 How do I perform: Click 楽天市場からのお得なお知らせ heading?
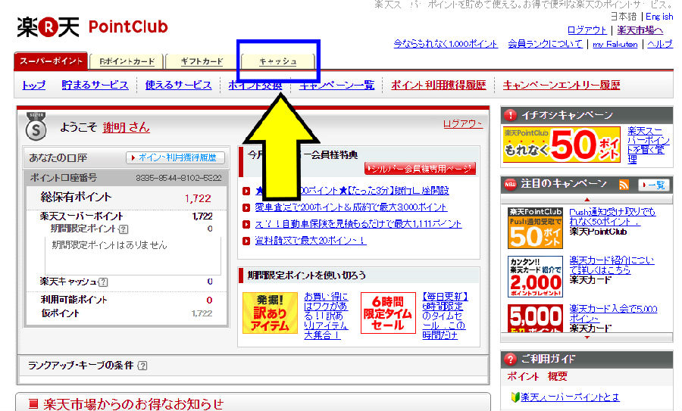[134, 404]
